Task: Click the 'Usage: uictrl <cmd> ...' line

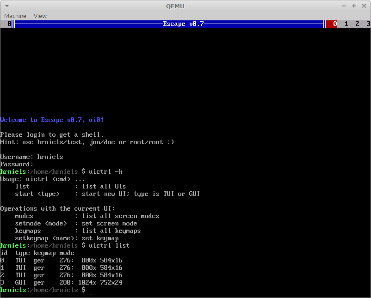Action: 43,179
